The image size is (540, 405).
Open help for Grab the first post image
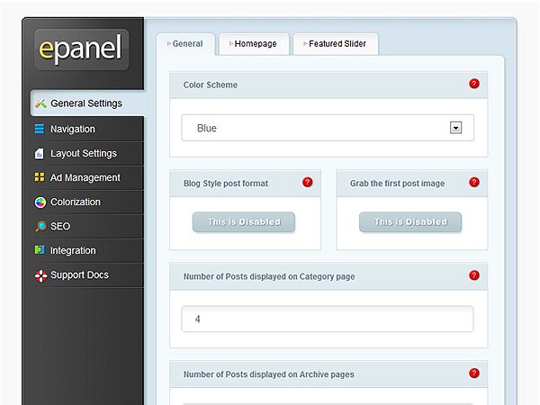pyautogui.click(x=474, y=182)
